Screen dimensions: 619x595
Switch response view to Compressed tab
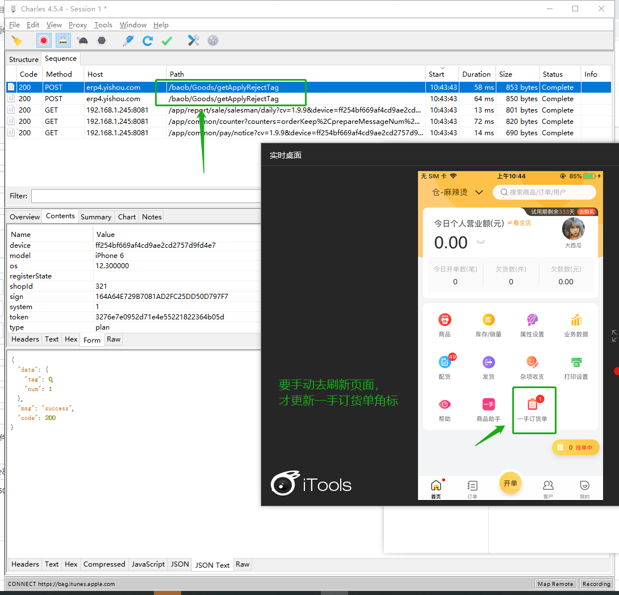tap(104, 564)
